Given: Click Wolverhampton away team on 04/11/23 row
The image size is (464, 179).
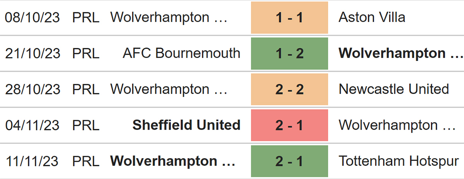Looking at the screenshot, I should coord(397,125).
